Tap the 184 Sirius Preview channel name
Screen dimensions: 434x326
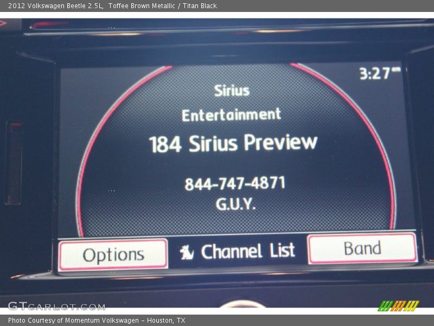[233, 143]
